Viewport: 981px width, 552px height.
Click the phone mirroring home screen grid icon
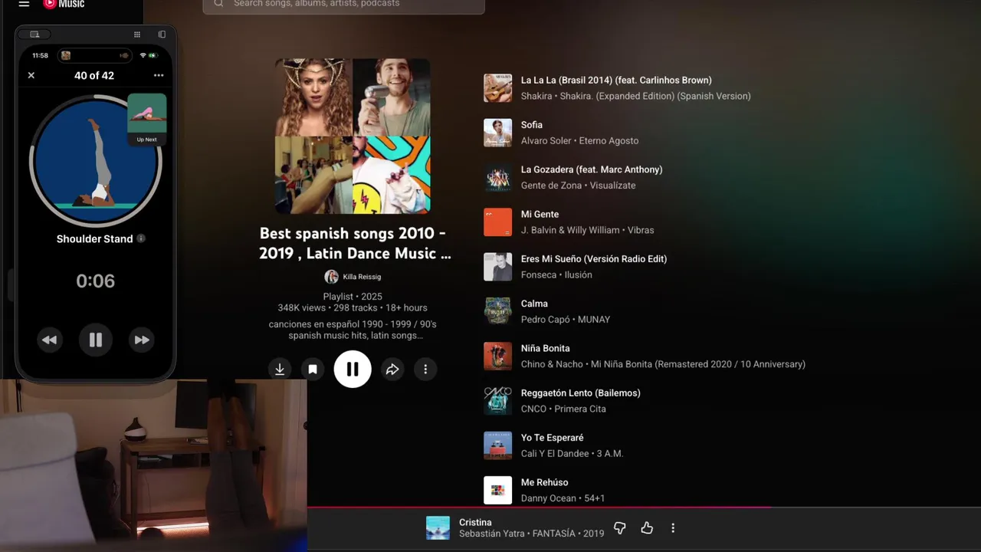137,34
